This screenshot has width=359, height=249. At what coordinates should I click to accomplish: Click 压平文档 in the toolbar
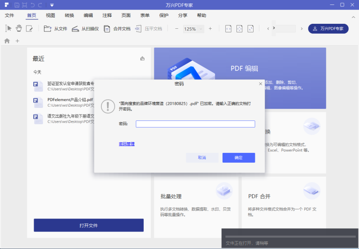point(149,29)
